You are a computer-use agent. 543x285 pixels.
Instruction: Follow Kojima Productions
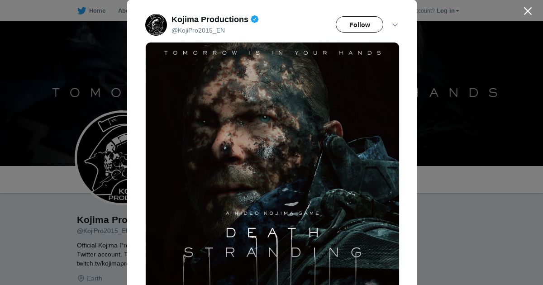pos(359,24)
